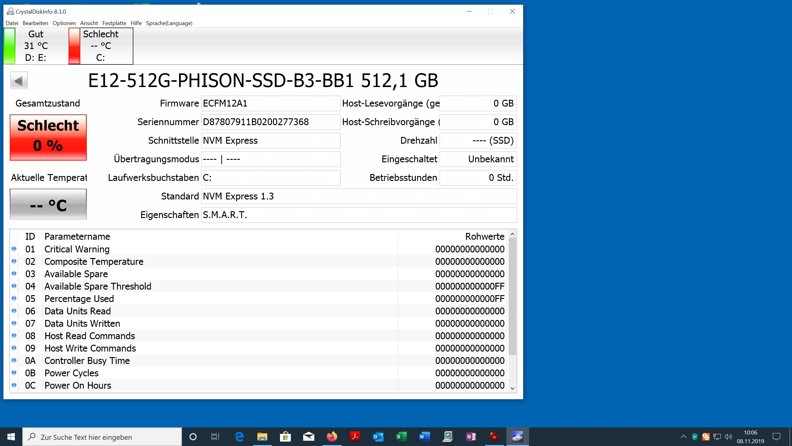The height and width of the screenshot is (446, 792).
Task: Show hidden system tray icons
Action: [684, 437]
